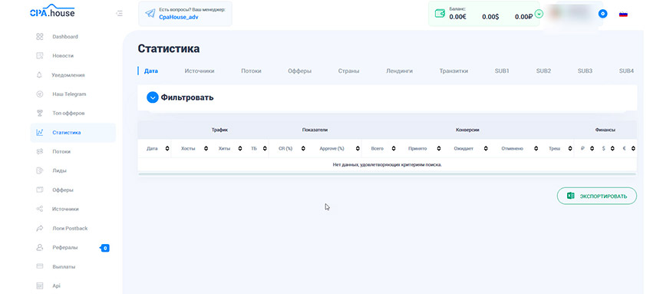
Task: Collapse the sidebar with the menu icon
Action: tap(120, 14)
